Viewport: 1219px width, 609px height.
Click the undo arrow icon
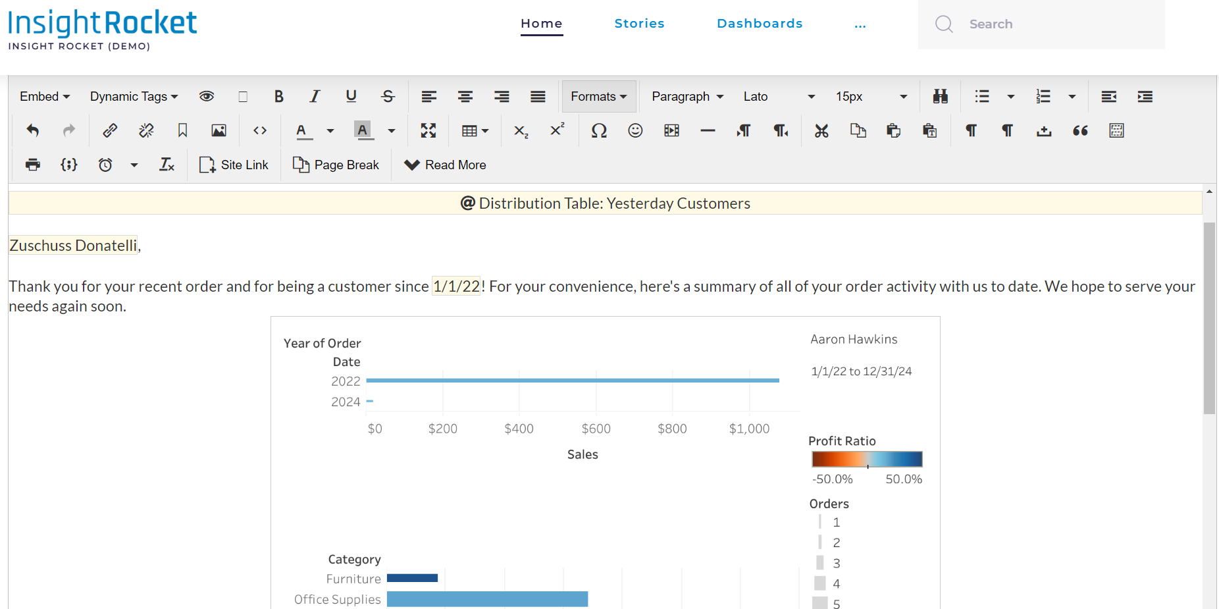(32, 131)
